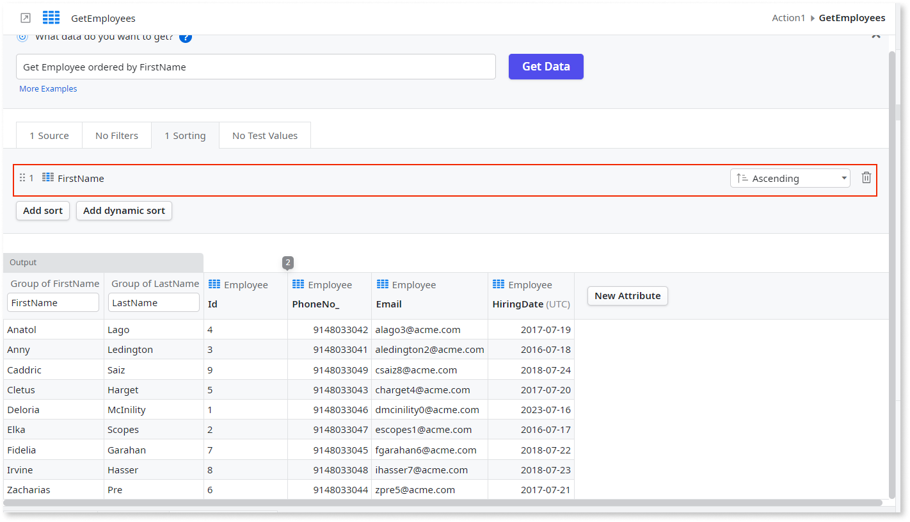Click the drag handle beside the FirstName sort
The image size is (910, 522).
click(x=21, y=177)
